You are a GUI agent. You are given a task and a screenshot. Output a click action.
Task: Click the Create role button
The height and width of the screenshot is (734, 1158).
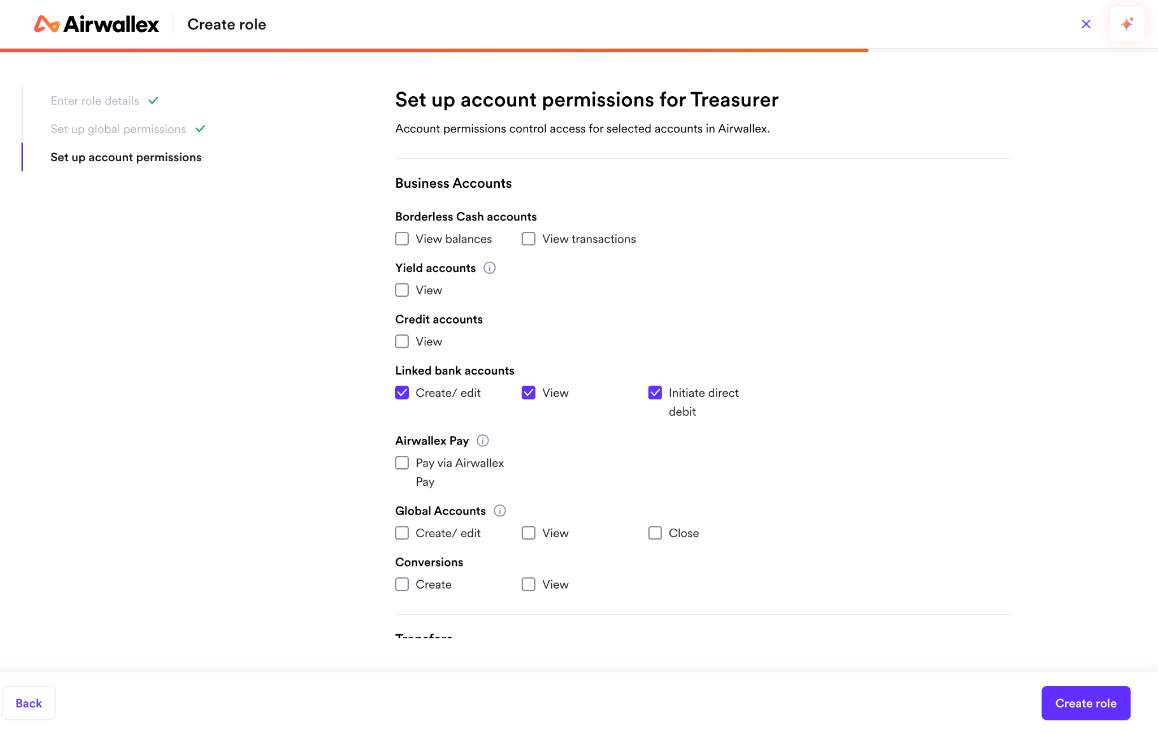[x=1086, y=703]
